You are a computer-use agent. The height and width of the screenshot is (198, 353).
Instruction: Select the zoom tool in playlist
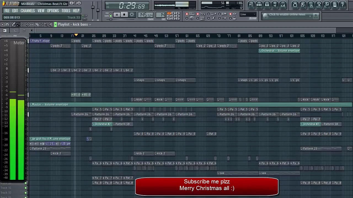click(x=46, y=24)
